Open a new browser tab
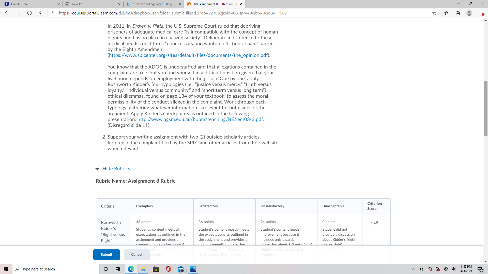The width and height of the screenshot is (488, 274). pyautogui.click(x=249, y=4)
